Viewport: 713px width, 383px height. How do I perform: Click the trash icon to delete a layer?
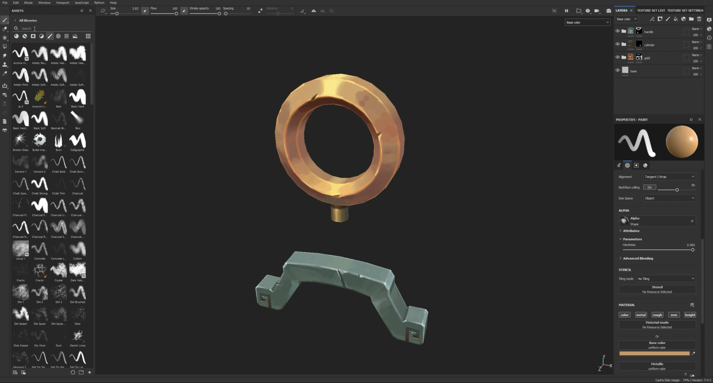699,19
